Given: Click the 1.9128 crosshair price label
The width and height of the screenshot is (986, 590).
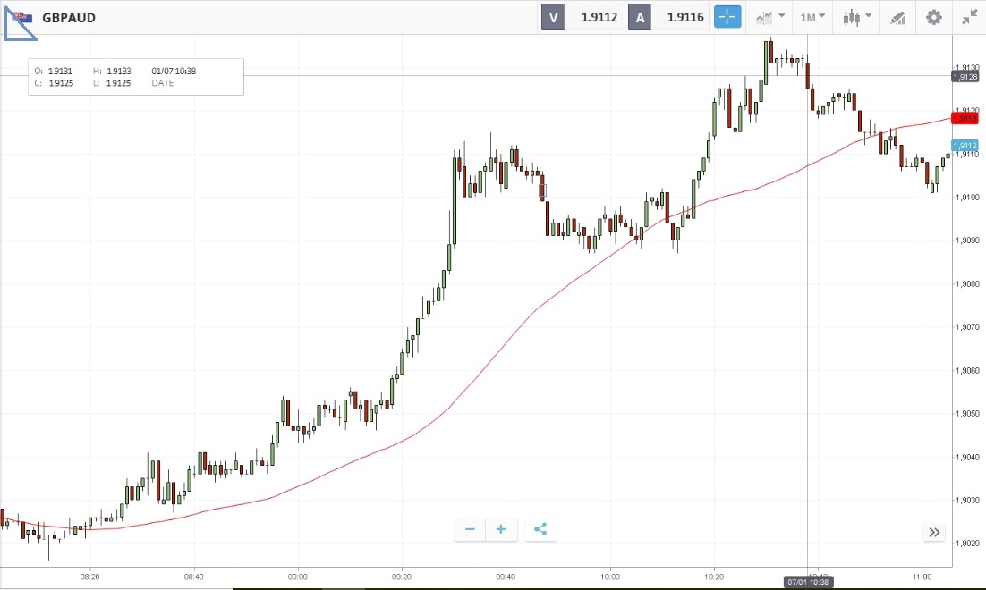Looking at the screenshot, I should tap(965, 77).
